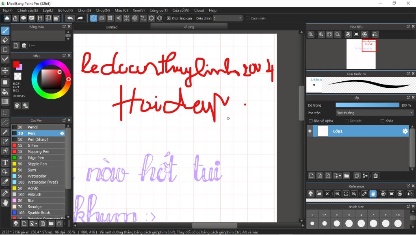Turn off snap with the Snap Off icon

pos(94,18)
